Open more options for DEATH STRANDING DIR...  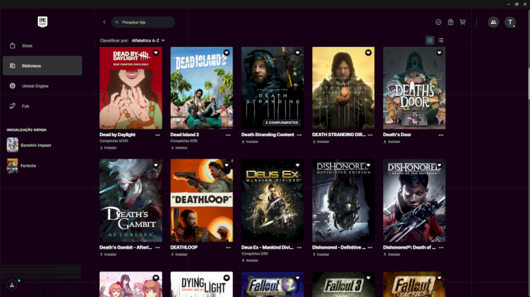[x=370, y=135]
